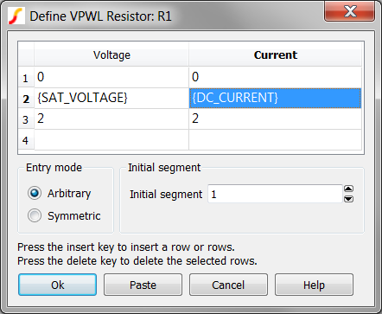
Task: Click the {DC_CURRENT} current cell
Action: tap(275, 98)
